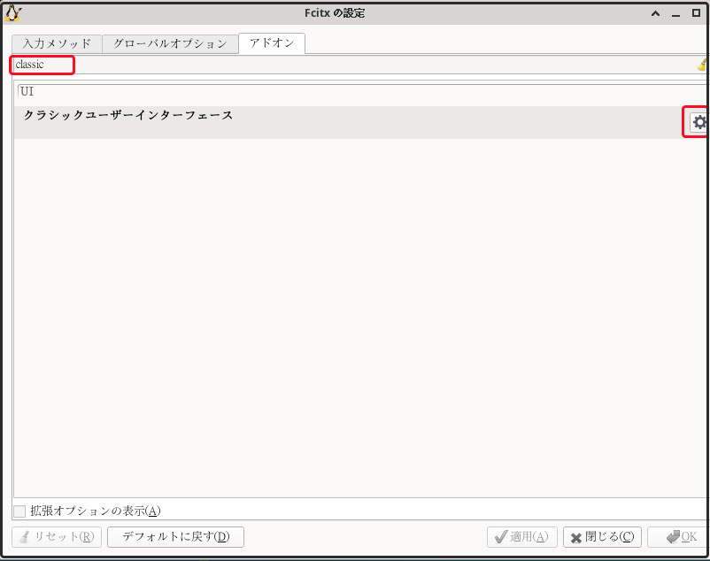
Task: Select the アドオン tab
Action: (x=272, y=43)
